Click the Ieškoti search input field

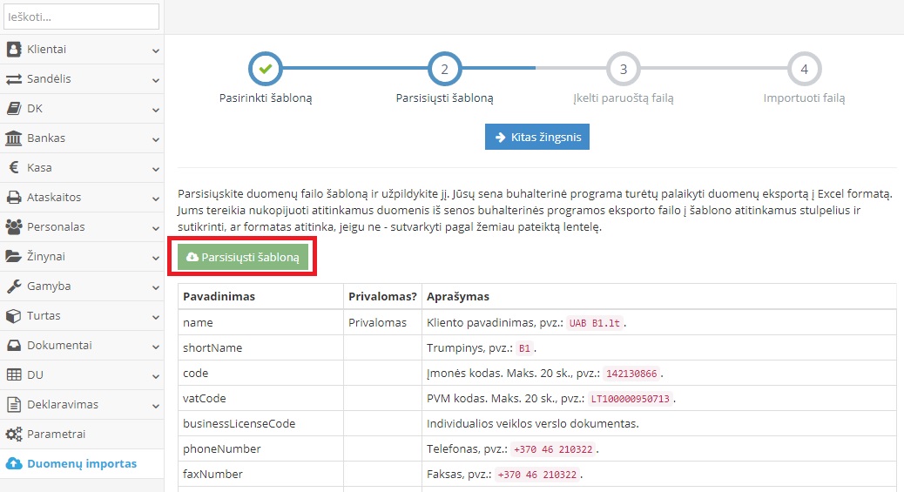(82, 17)
